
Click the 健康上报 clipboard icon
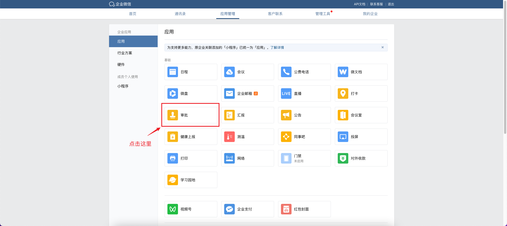pyautogui.click(x=173, y=137)
